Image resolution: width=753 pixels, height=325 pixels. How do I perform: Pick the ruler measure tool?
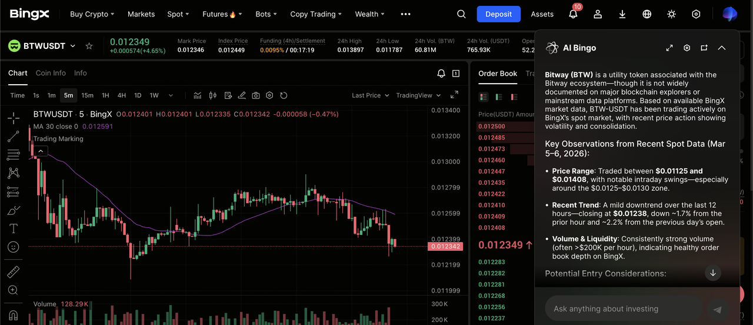(x=13, y=271)
